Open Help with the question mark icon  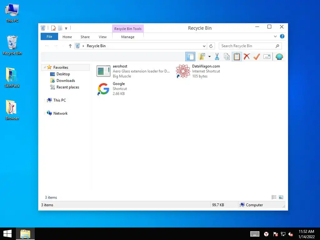point(282,36)
